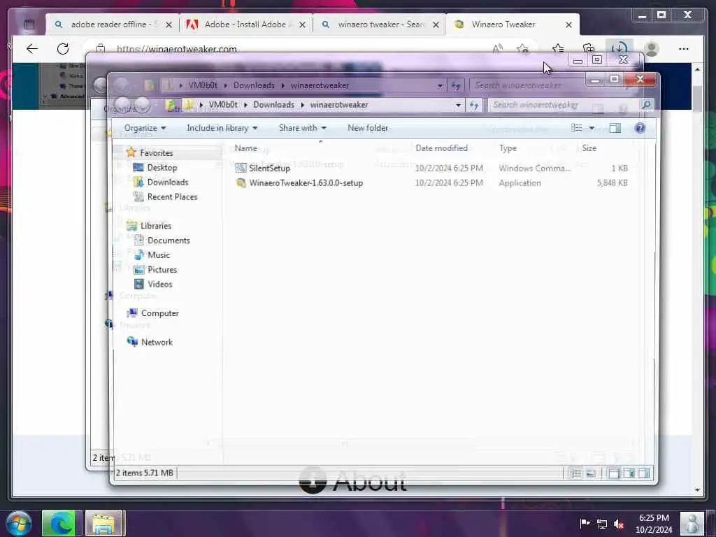Open the Edge favorites list
716x537 pixels.
558,48
